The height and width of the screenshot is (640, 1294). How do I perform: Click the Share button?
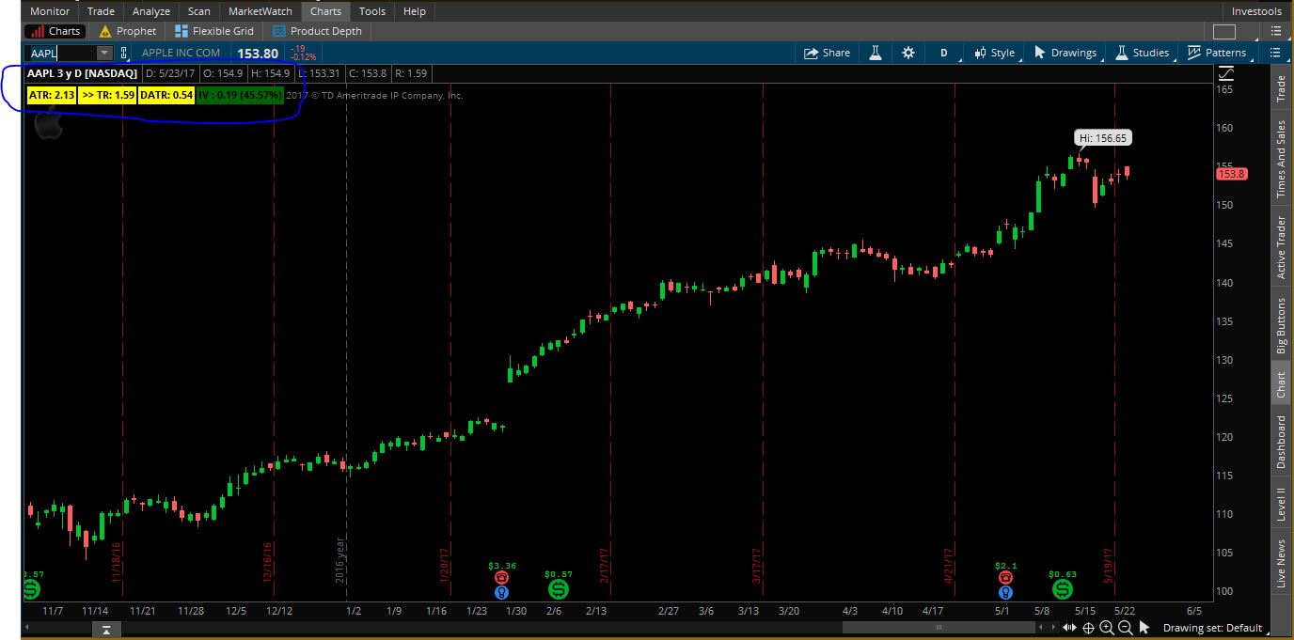pyautogui.click(x=827, y=53)
